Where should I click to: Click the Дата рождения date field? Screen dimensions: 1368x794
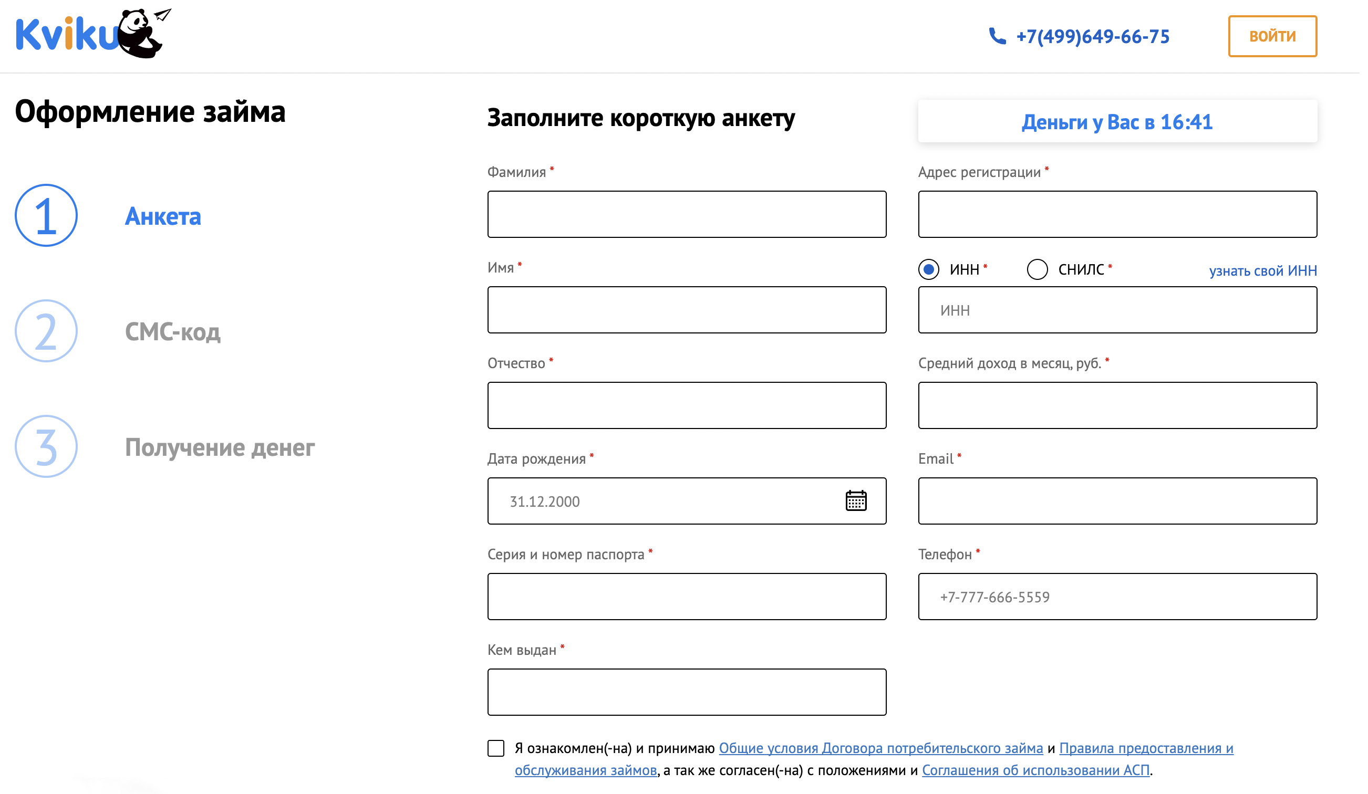coord(687,501)
